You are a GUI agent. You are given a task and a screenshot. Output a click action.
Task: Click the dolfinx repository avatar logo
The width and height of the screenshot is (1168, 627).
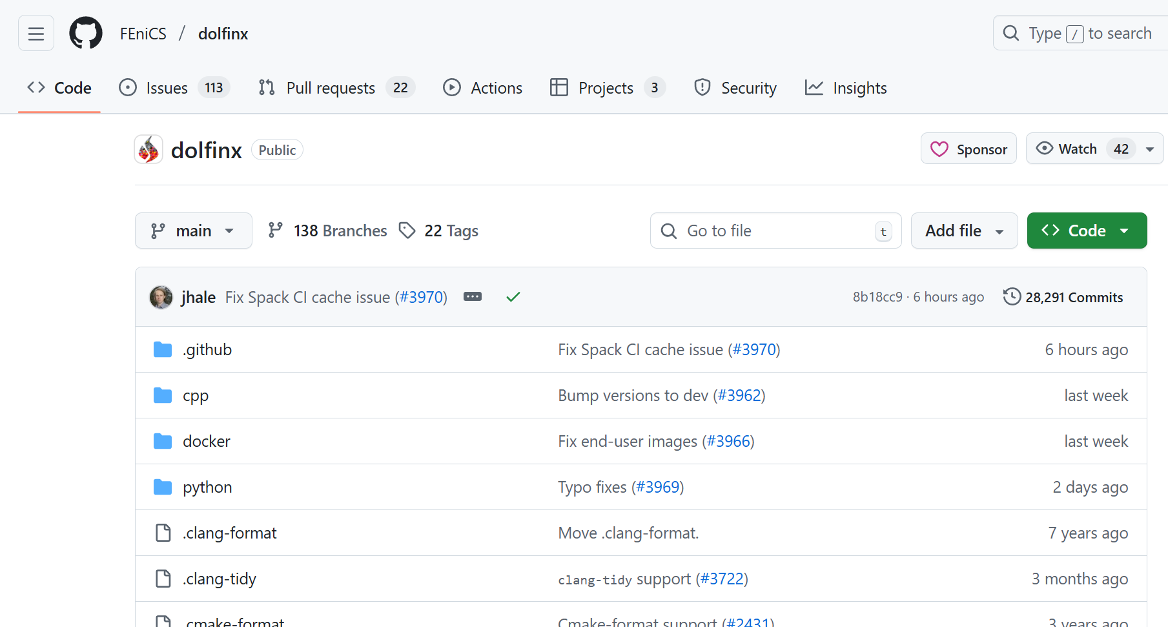[x=149, y=150]
